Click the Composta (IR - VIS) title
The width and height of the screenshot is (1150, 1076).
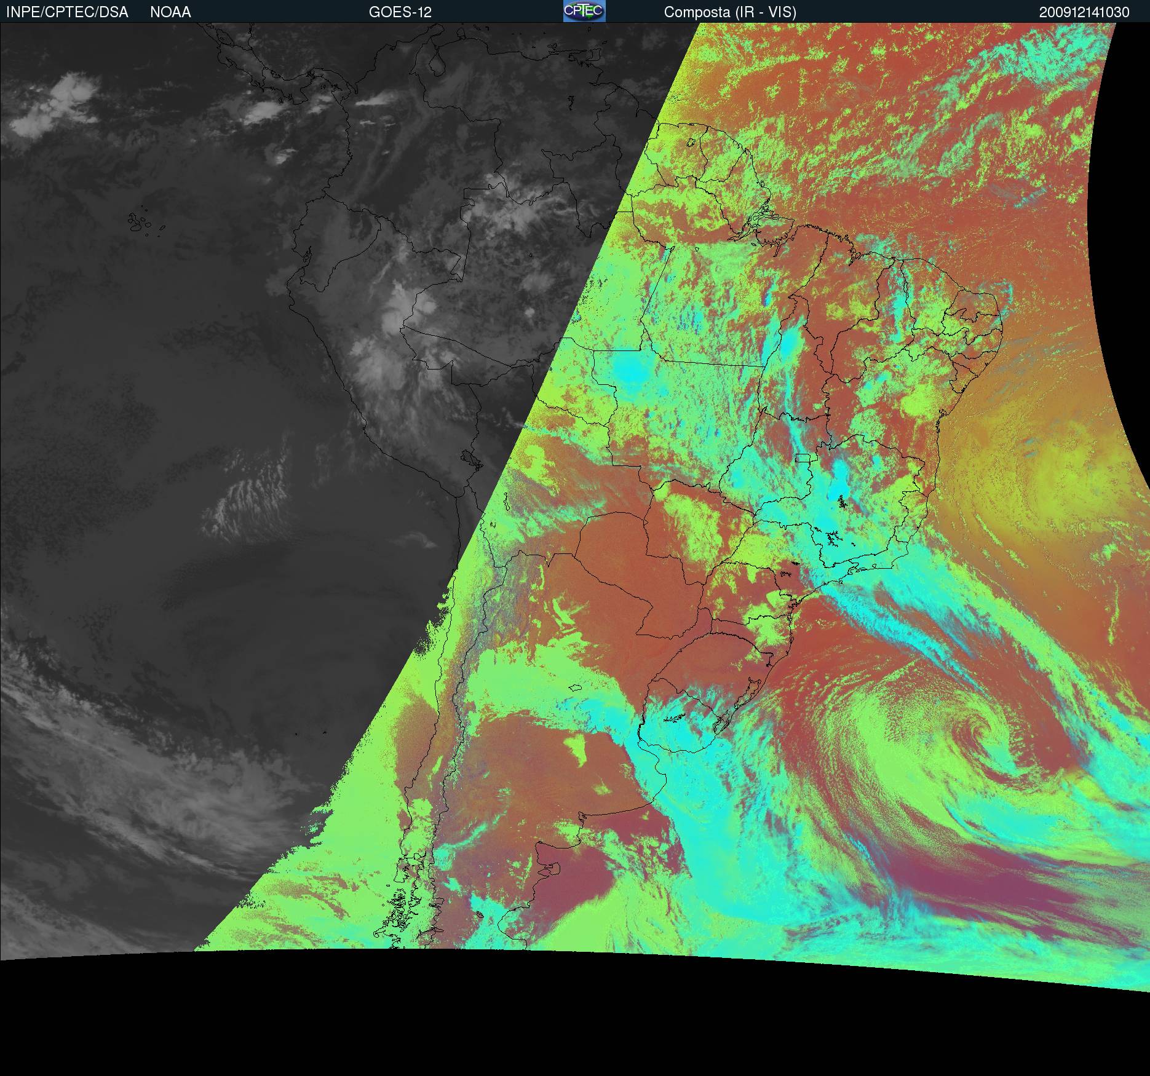tap(730, 12)
